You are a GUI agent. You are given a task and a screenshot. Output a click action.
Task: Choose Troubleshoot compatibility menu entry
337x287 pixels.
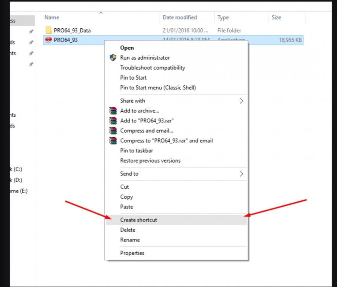[152, 68]
